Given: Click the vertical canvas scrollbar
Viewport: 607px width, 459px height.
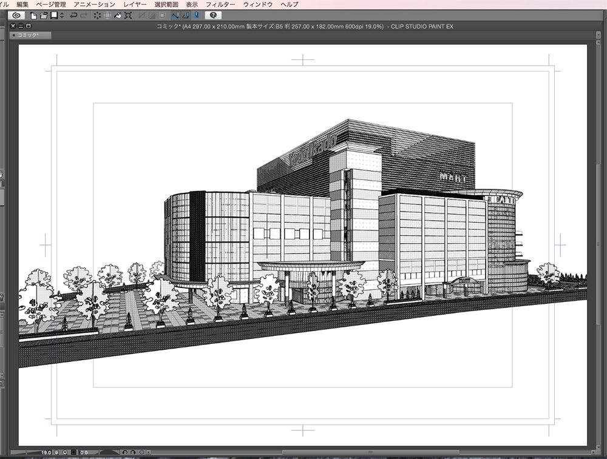Looking at the screenshot, I should pos(599,244).
